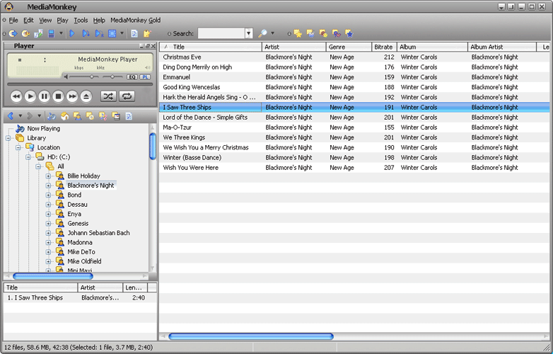The width and height of the screenshot is (553, 354).
Task: Open the File menu
Action: (x=13, y=20)
